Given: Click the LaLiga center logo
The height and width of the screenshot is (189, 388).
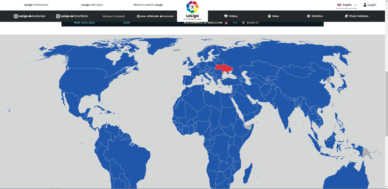Looking at the screenshot, I should coord(192,10).
